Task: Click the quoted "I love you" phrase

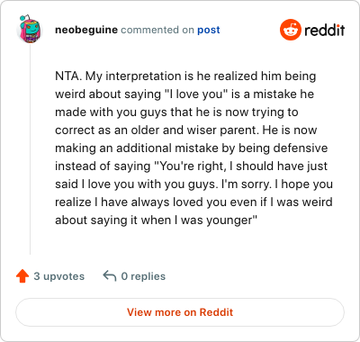Action: [197, 94]
